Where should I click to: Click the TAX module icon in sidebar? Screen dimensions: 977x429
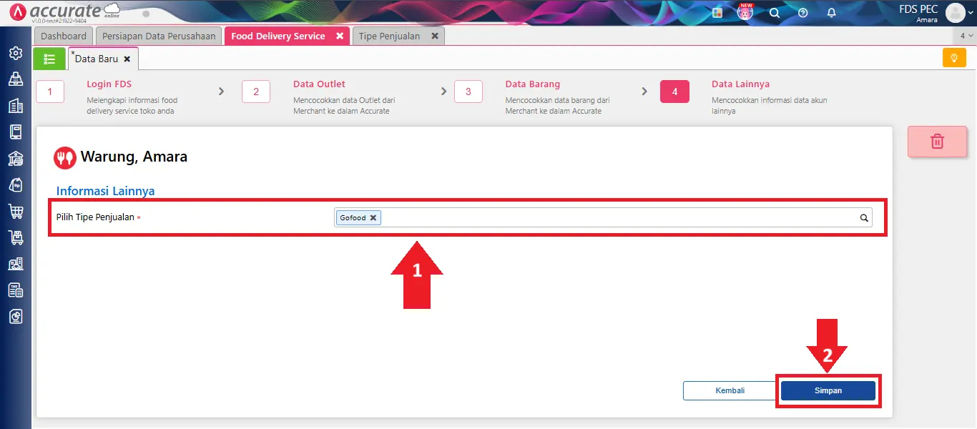[x=15, y=290]
